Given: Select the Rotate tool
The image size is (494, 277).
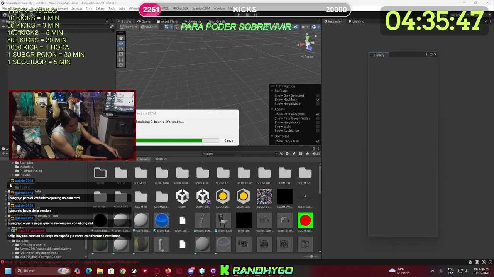Looking at the screenshot, I should coord(121,48).
